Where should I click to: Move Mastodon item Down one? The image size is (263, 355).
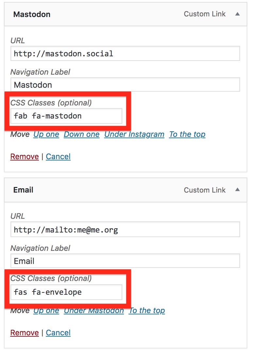(81, 135)
